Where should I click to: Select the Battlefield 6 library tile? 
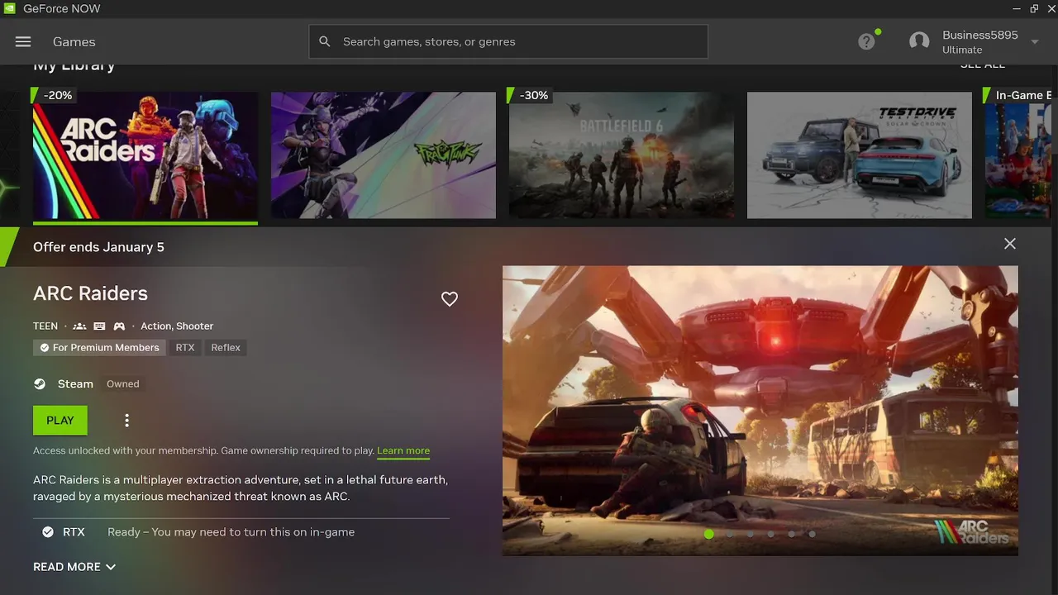point(622,155)
